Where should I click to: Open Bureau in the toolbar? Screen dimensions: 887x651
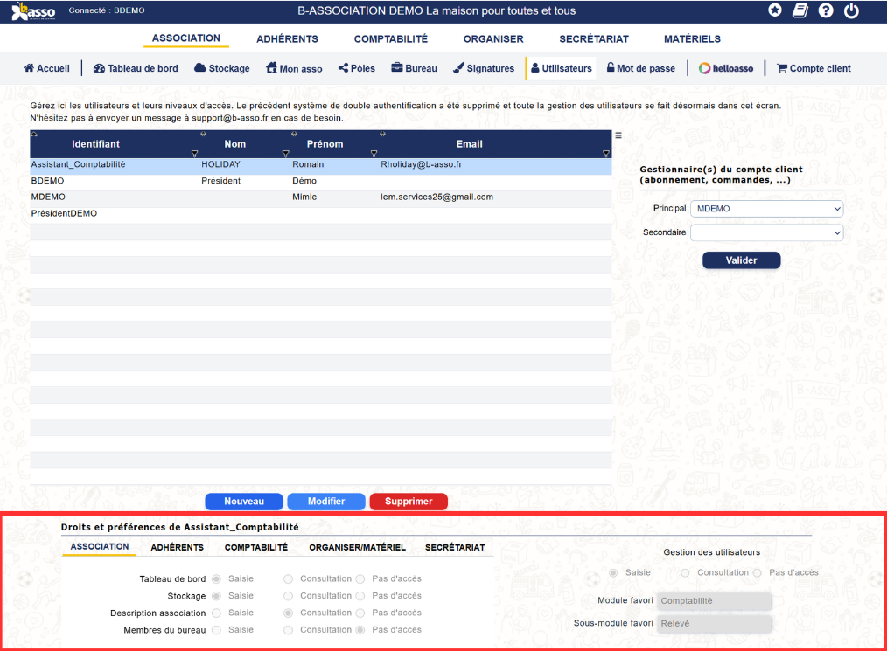point(414,68)
